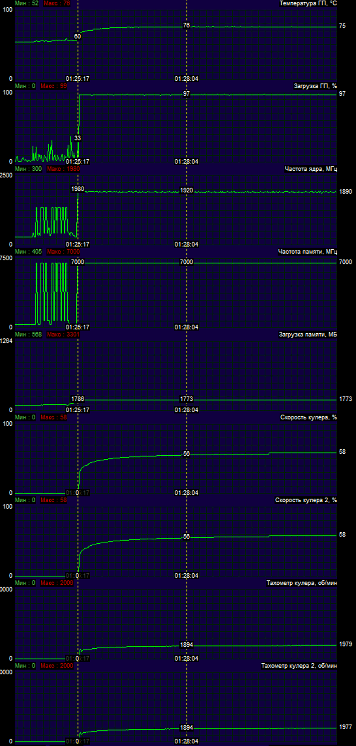Click the 01:25:17 timestamp in the 'Загрузка памяти' graph
356x746 pixels.
(78, 410)
